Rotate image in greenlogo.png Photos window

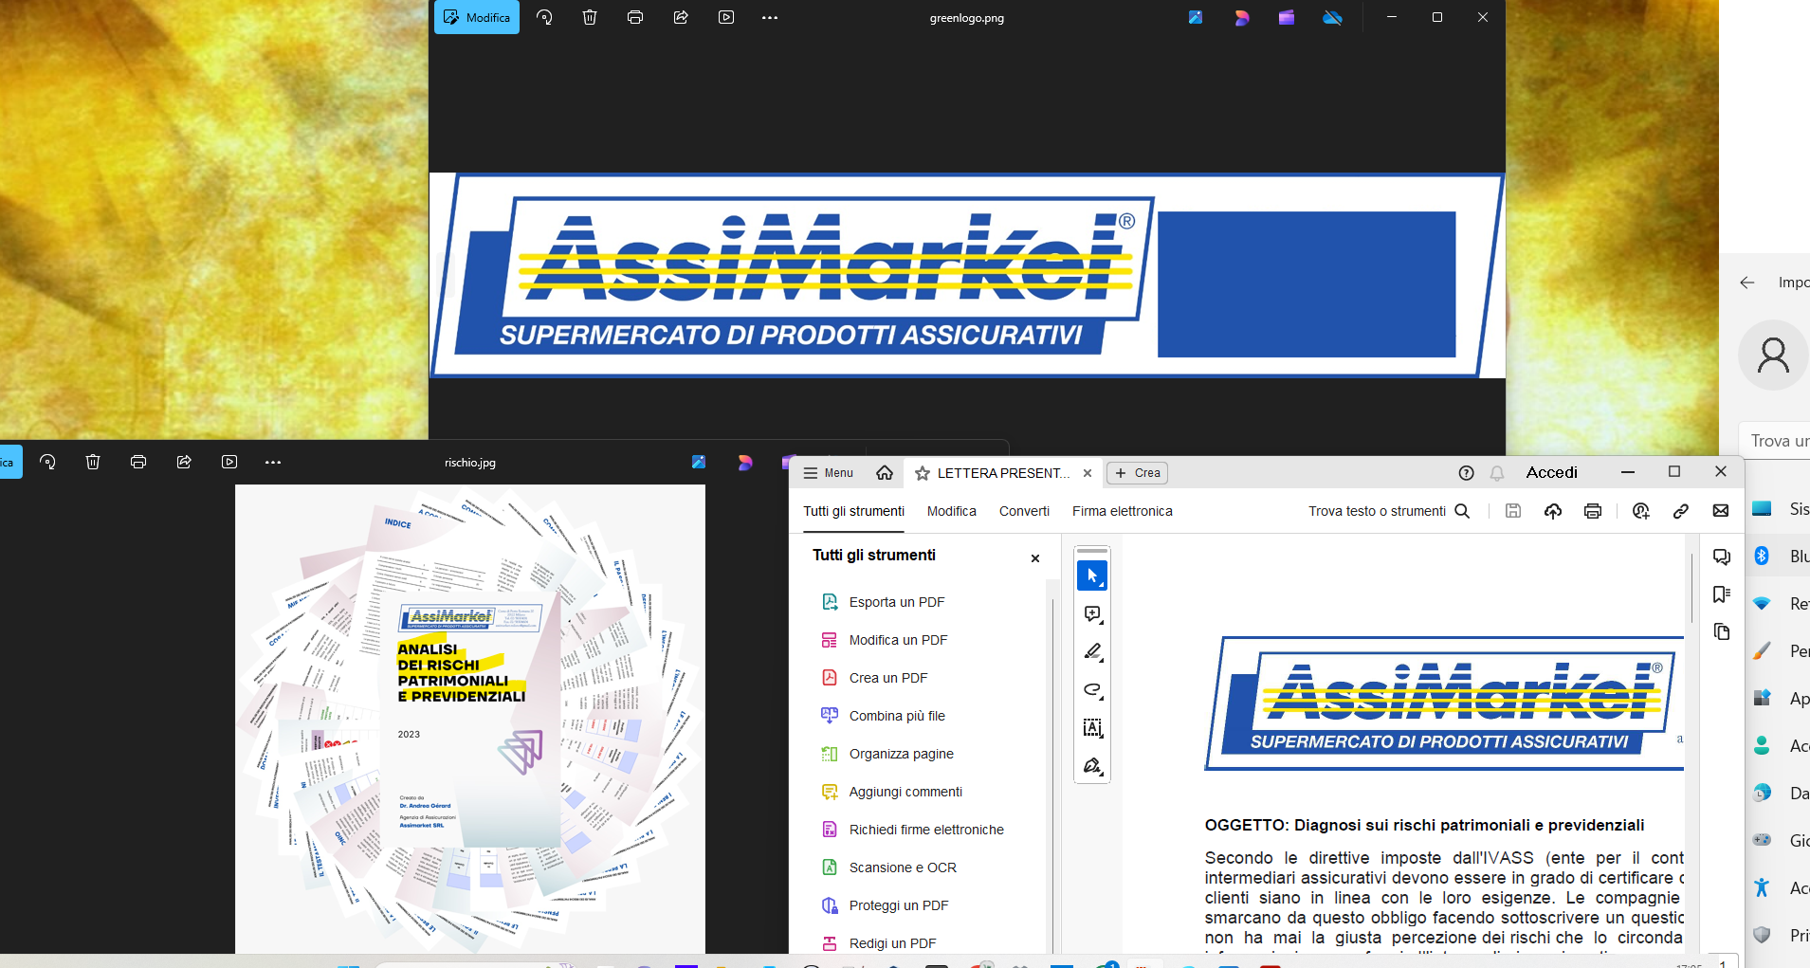click(x=544, y=17)
